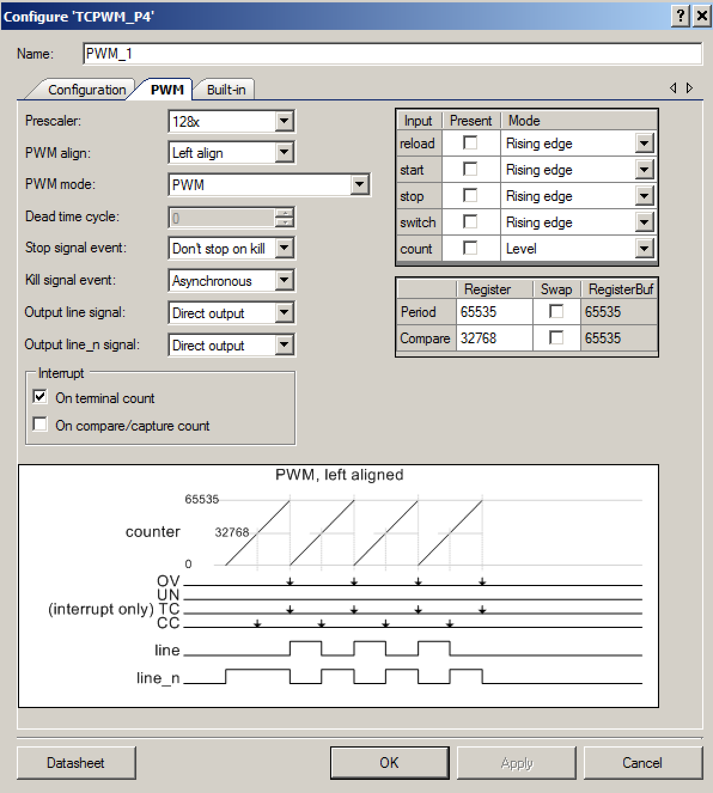Click Period RegisterBuf value 65535
This screenshot has width=713, height=793.
pyautogui.click(x=618, y=312)
